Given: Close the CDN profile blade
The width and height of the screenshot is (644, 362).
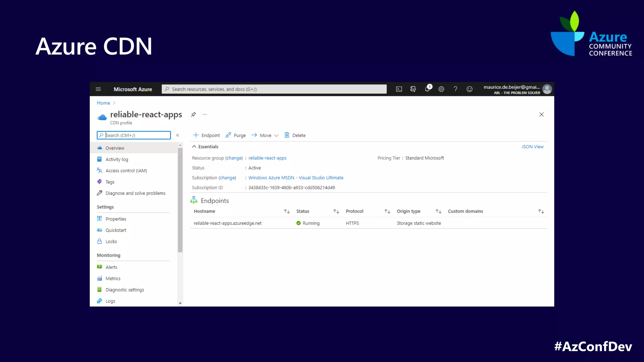Looking at the screenshot, I should pos(541,114).
